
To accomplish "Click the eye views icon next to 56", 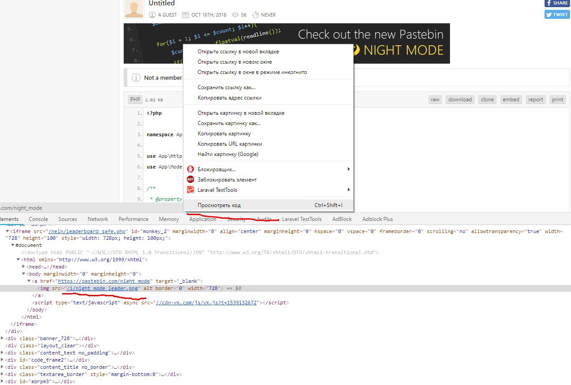I will 235,15.
